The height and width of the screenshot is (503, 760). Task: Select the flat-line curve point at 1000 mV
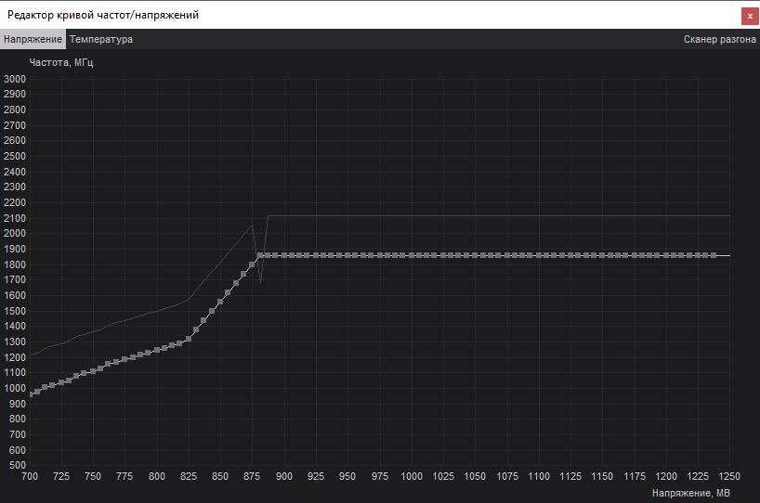(x=412, y=255)
